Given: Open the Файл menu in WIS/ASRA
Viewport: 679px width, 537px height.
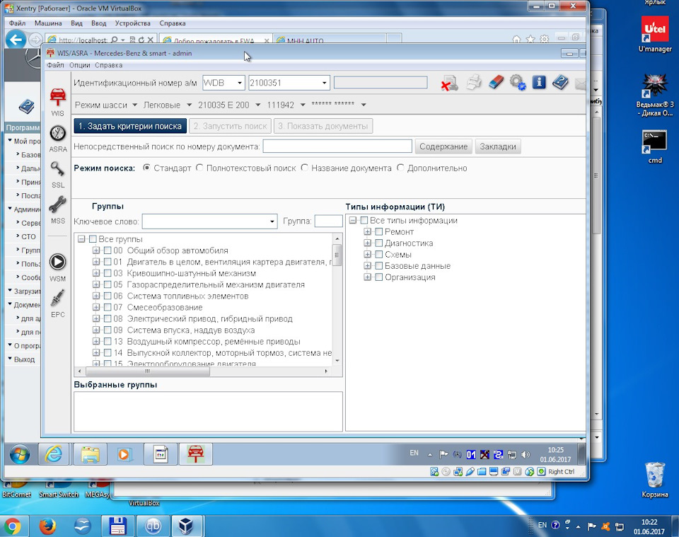Looking at the screenshot, I should point(55,65).
